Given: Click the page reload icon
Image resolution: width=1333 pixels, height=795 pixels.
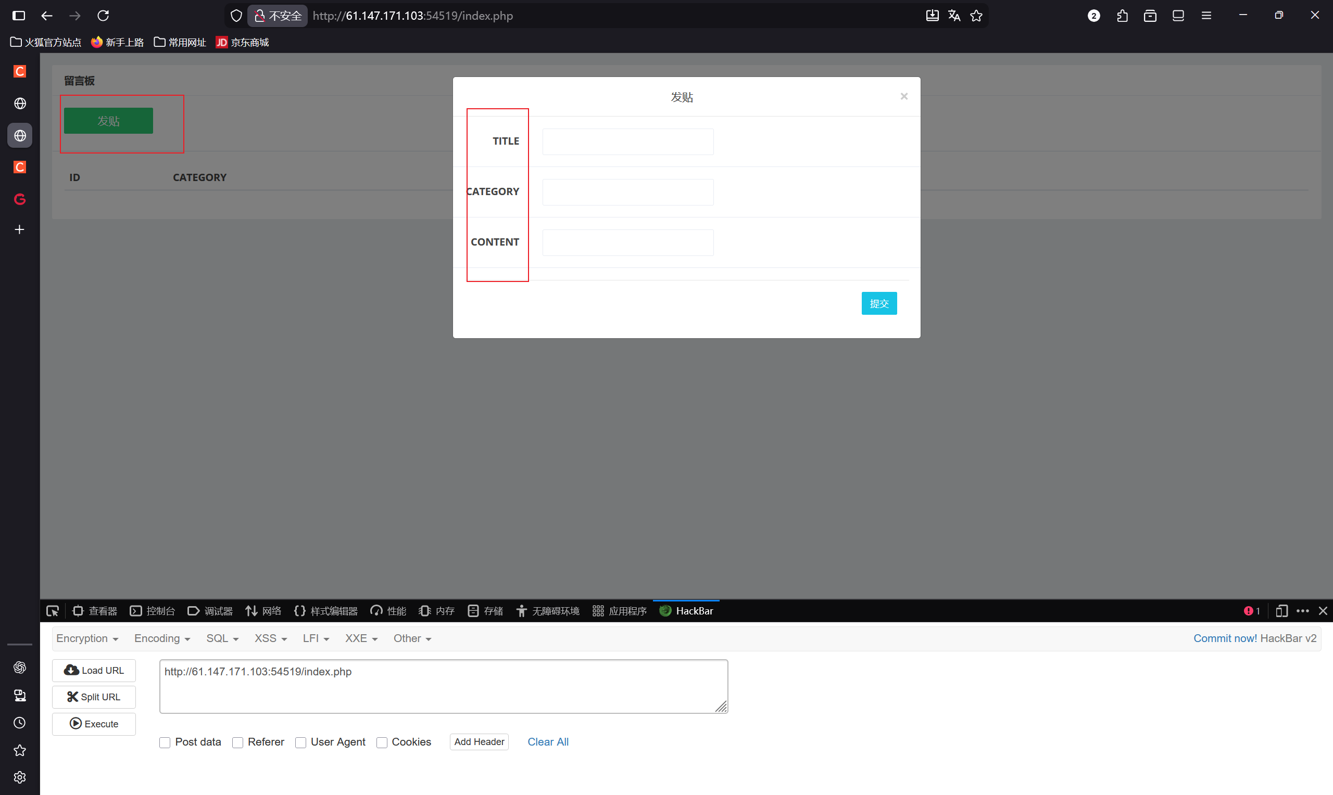Looking at the screenshot, I should (x=104, y=16).
